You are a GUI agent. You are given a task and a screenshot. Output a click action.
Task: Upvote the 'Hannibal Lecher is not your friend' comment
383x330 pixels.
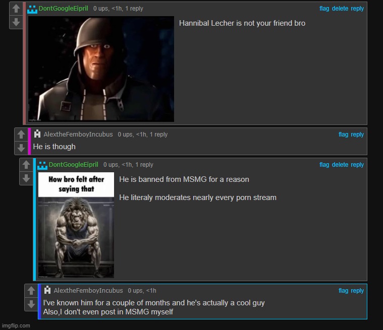pos(16,9)
